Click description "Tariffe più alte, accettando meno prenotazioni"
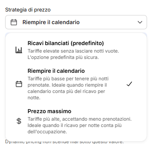Screen dimensions: 151x144 tap(80, 119)
